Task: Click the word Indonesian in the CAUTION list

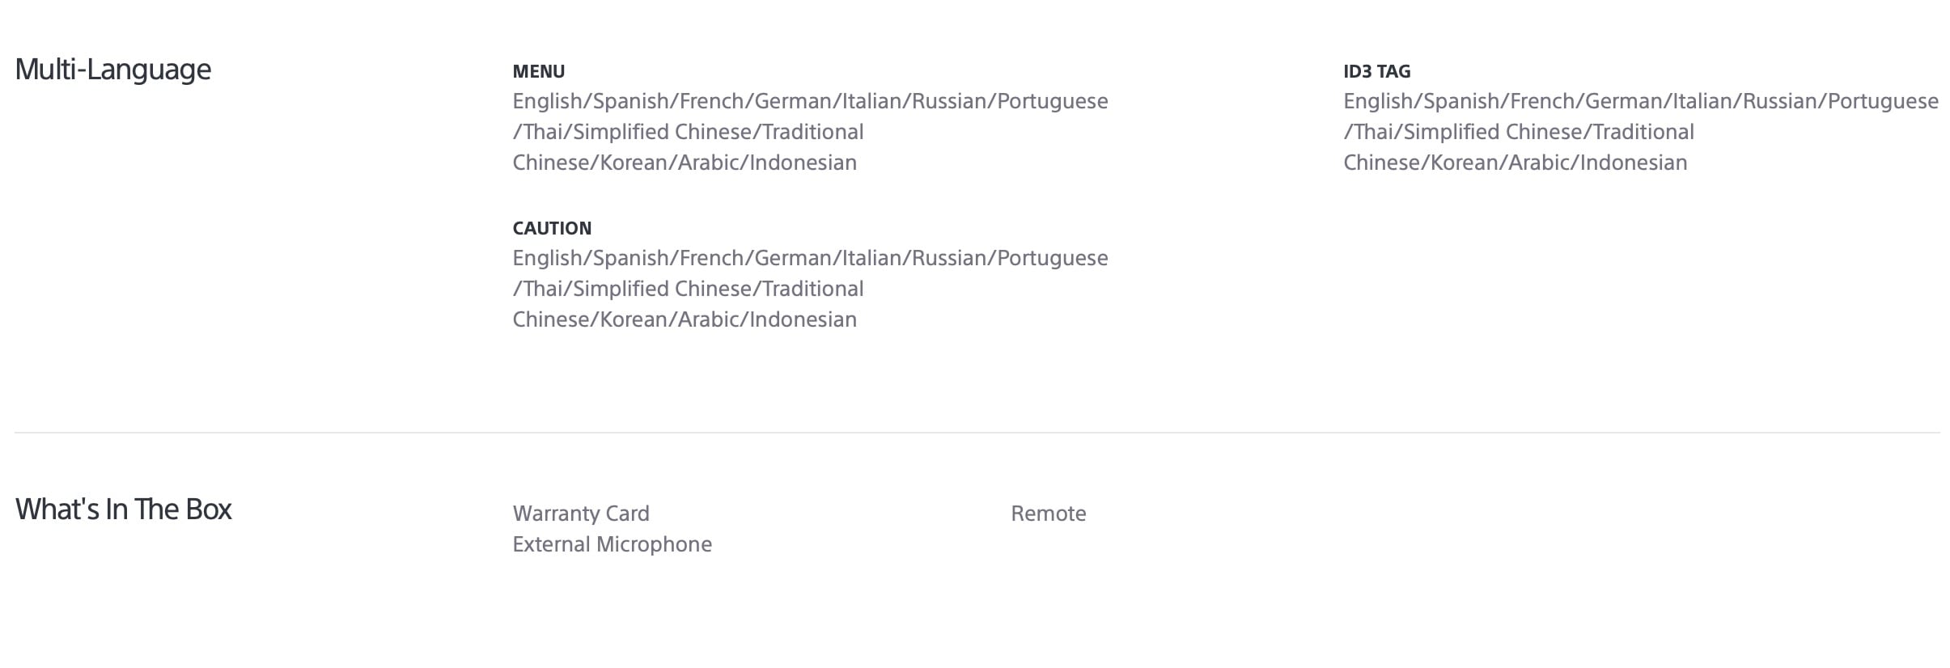Action: click(x=803, y=319)
